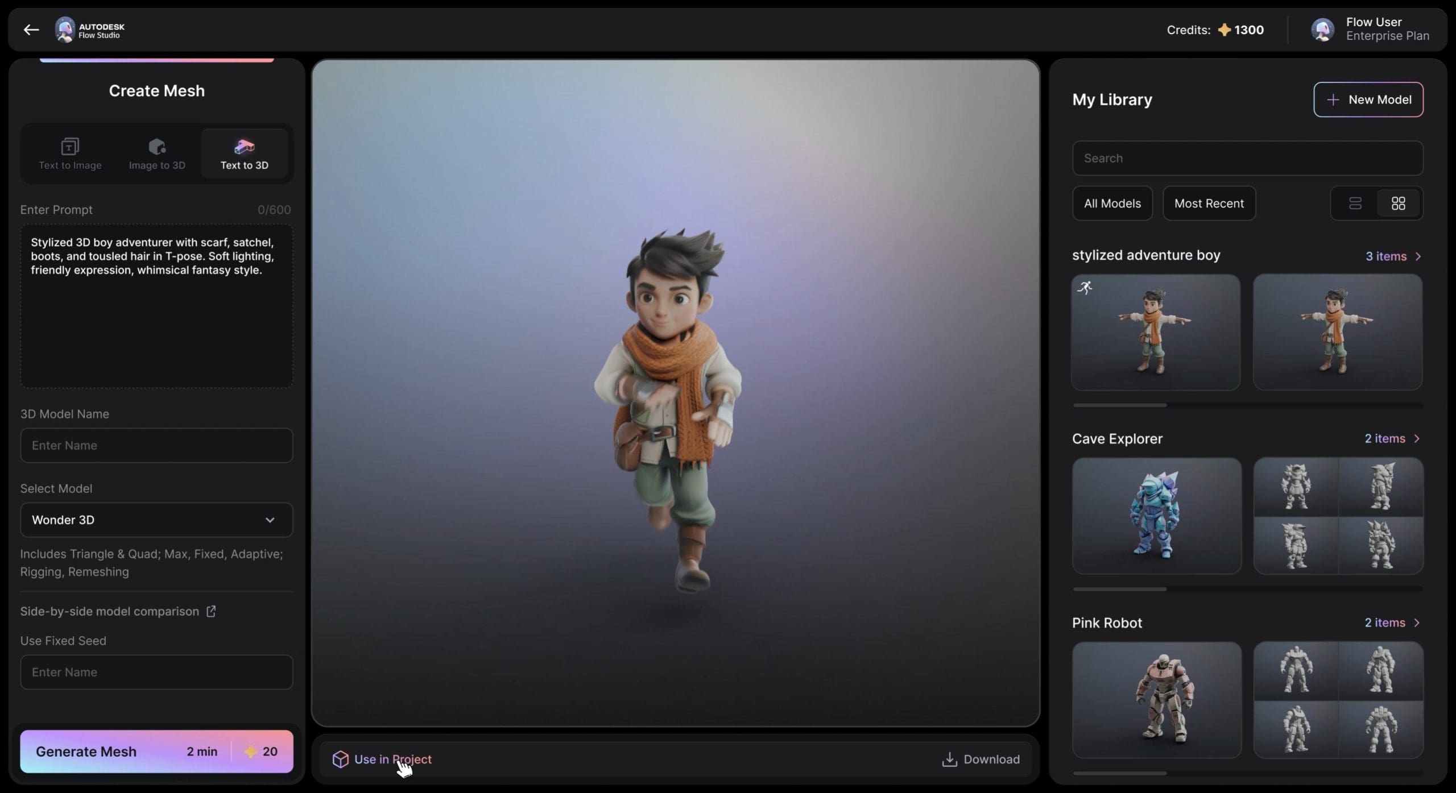Click the animation badge on the adventure boy thumbnail
The height and width of the screenshot is (793, 1456).
1085,288
